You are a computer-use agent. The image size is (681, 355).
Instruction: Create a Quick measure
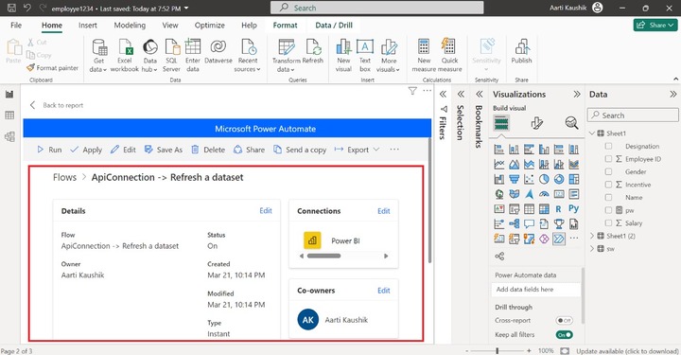pyautogui.click(x=449, y=56)
